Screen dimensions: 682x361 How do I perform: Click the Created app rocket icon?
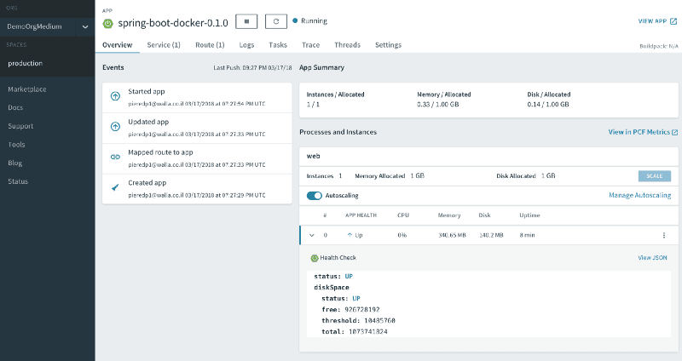click(x=115, y=187)
